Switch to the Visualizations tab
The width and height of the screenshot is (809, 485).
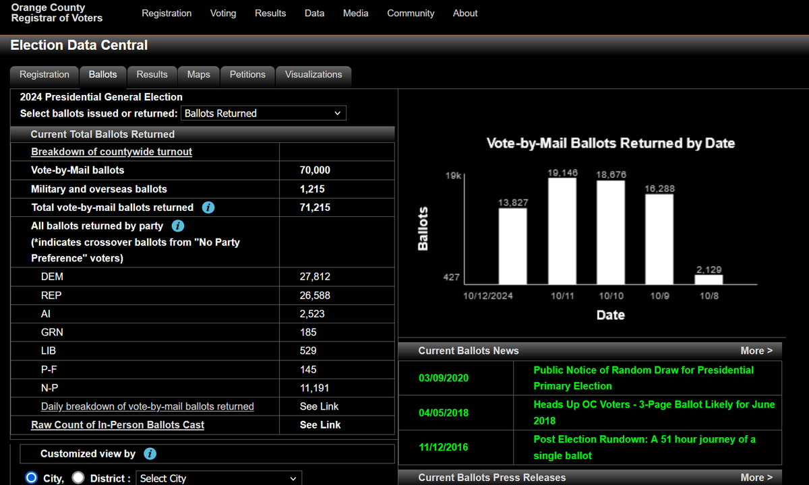[313, 75]
